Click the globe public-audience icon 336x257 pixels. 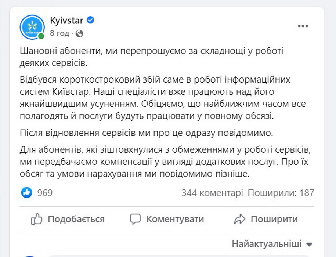pyautogui.click(x=79, y=33)
